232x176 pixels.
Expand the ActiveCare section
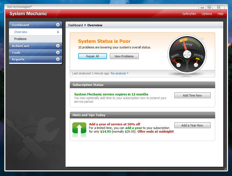pos(58,46)
